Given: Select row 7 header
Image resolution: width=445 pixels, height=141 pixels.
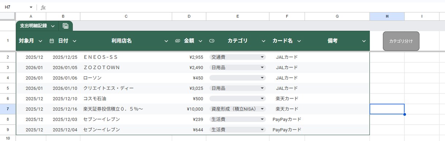Looking at the screenshot, I should tap(8, 109).
